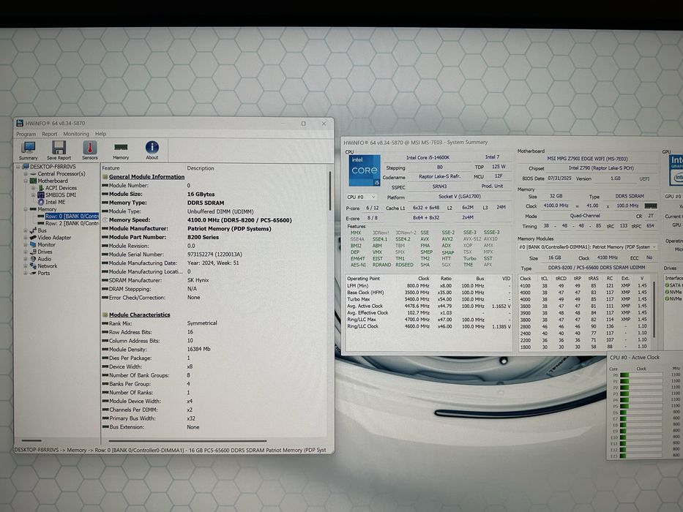683x512 pixels.
Task: Click the Turbo Max operating point row
Action: tap(429, 299)
